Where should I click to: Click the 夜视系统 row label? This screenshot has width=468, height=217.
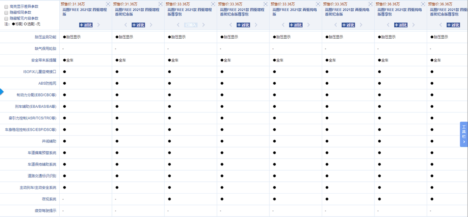(x=49, y=199)
